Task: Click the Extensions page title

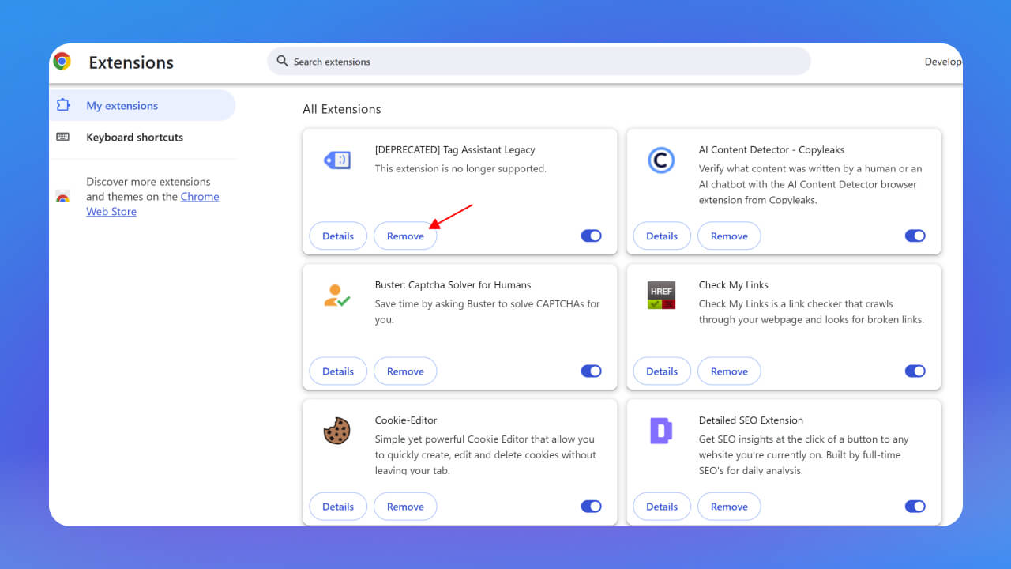Action: tap(131, 62)
